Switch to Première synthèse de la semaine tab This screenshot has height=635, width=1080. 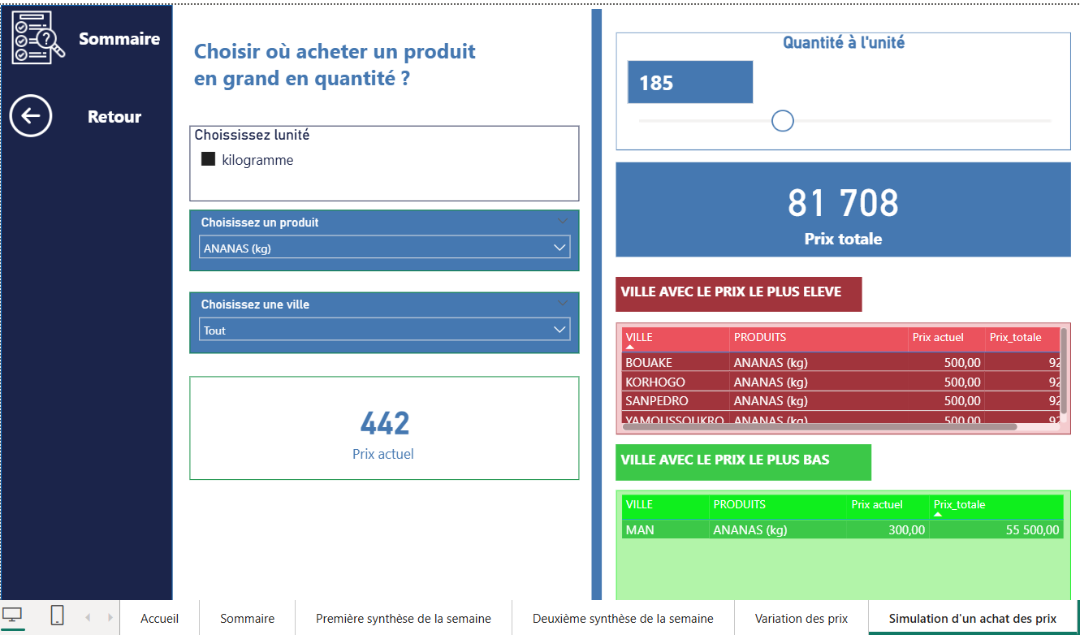[x=404, y=618]
